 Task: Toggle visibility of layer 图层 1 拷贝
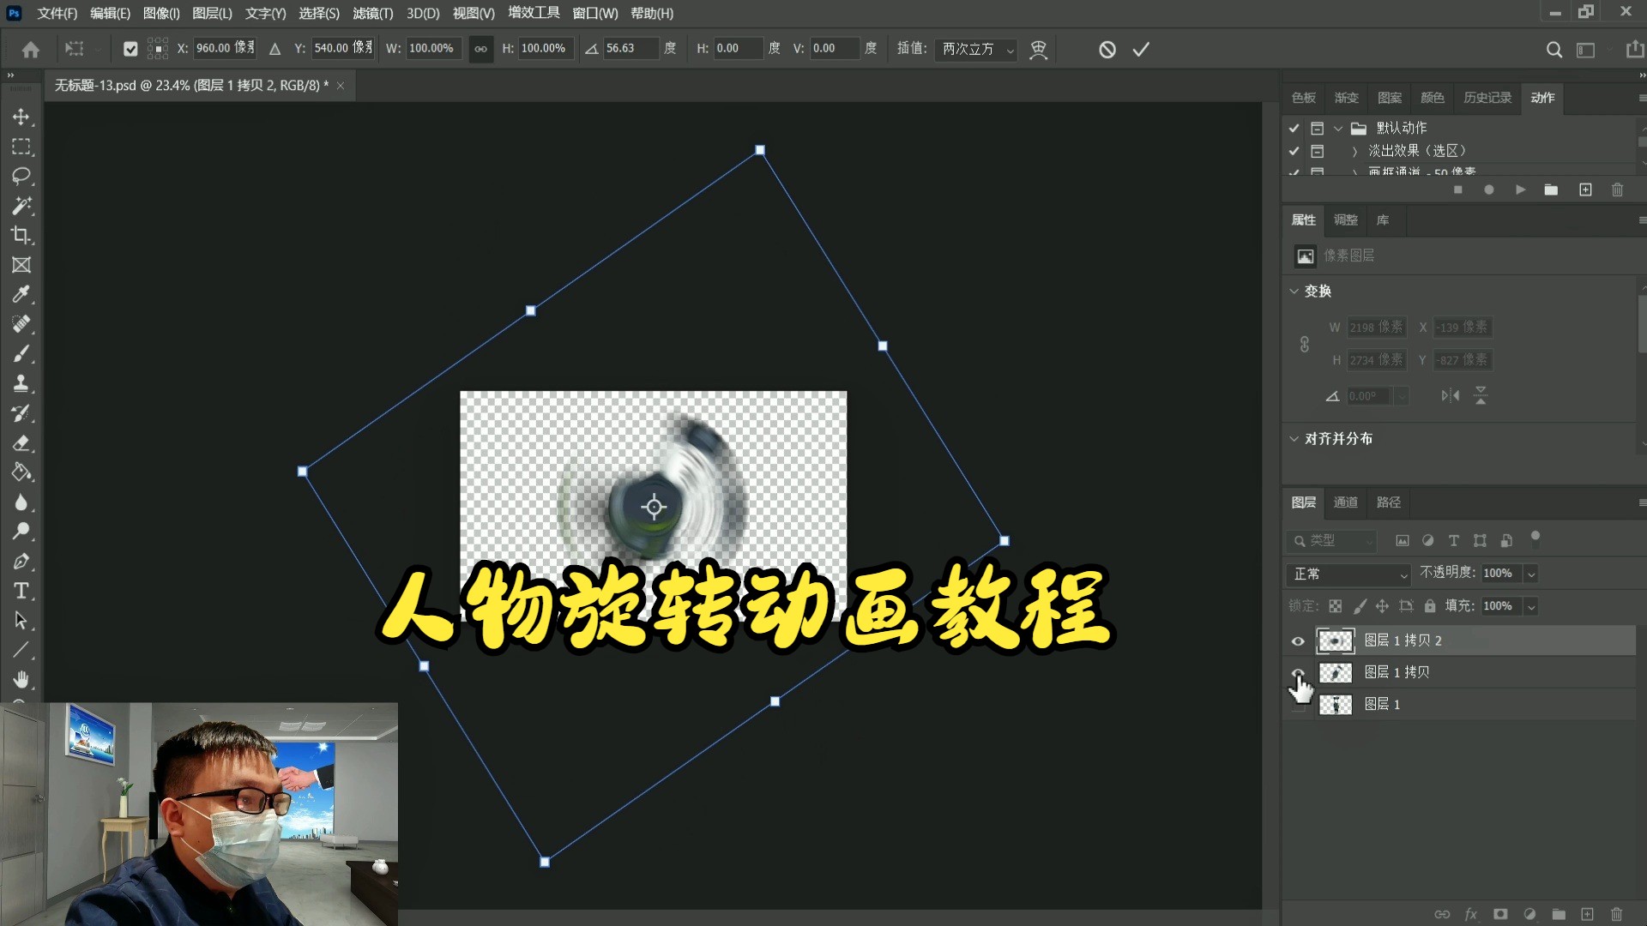1298,673
